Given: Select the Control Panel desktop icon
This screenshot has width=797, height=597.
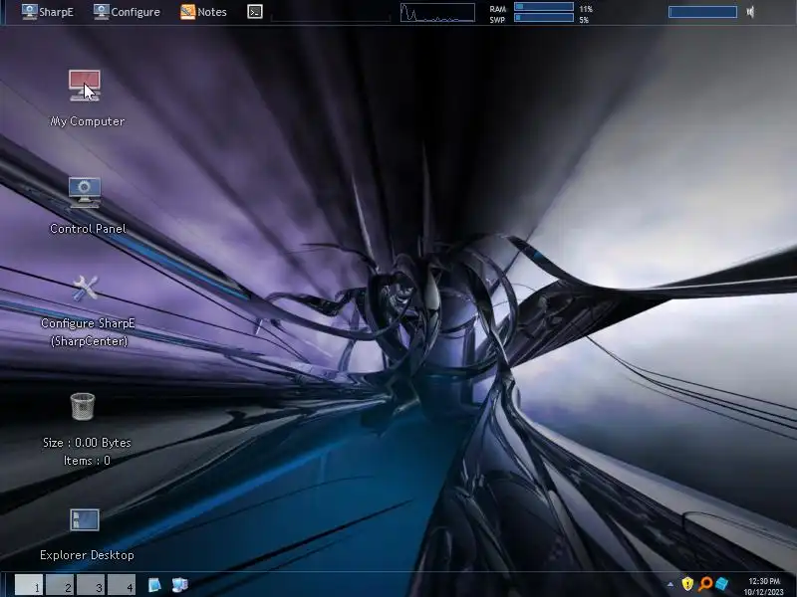Looking at the screenshot, I should pyautogui.click(x=85, y=192).
